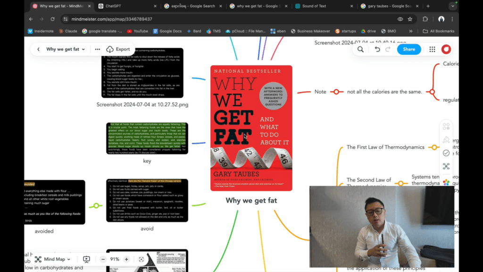Select the 'Why we get fat' central title
The image size is (483, 272).
(251, 200)
